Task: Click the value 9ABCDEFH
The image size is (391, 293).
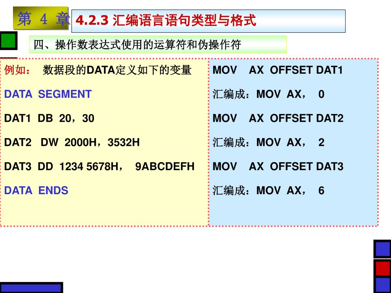Action: point(165,166)
